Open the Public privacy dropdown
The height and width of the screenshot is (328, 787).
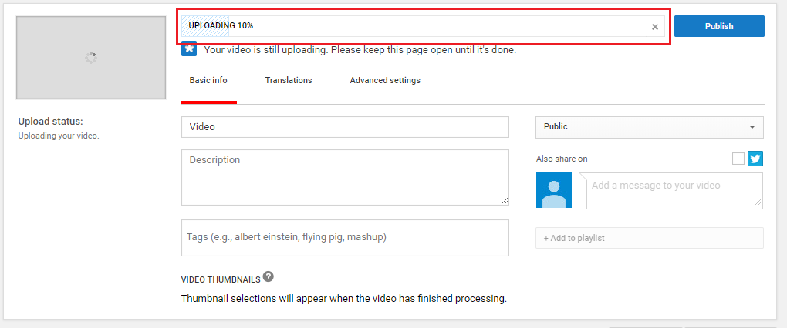650,127
